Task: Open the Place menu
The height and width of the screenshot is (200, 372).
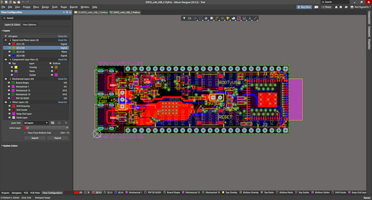Action: [x=36, y=7]
